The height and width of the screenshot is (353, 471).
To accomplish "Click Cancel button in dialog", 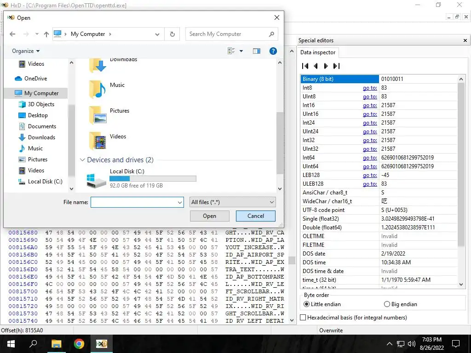I will (256, 216).
